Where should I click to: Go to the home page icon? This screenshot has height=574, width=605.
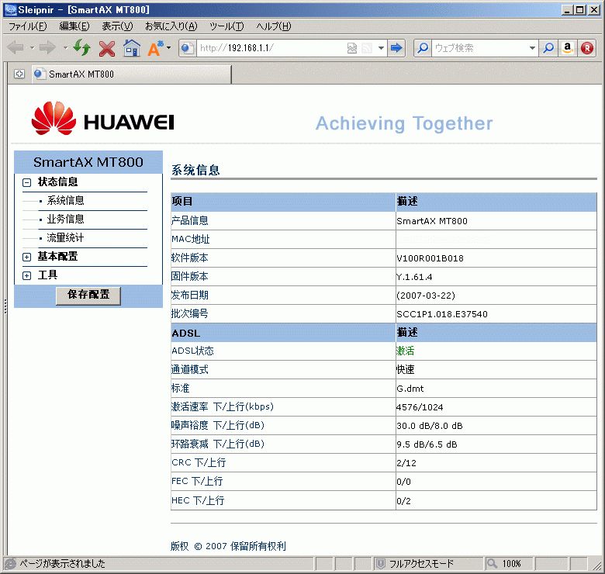tap(132, 48)
